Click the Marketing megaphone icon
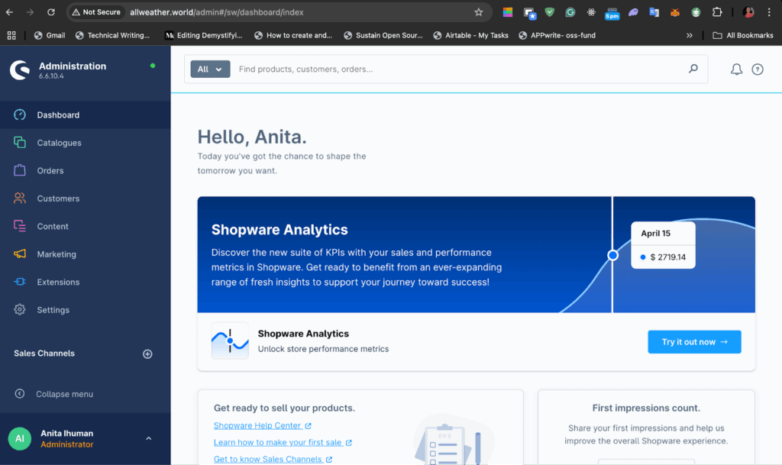Image resolution: width=782 pixels, height=465 pixels. coord(19,253)
